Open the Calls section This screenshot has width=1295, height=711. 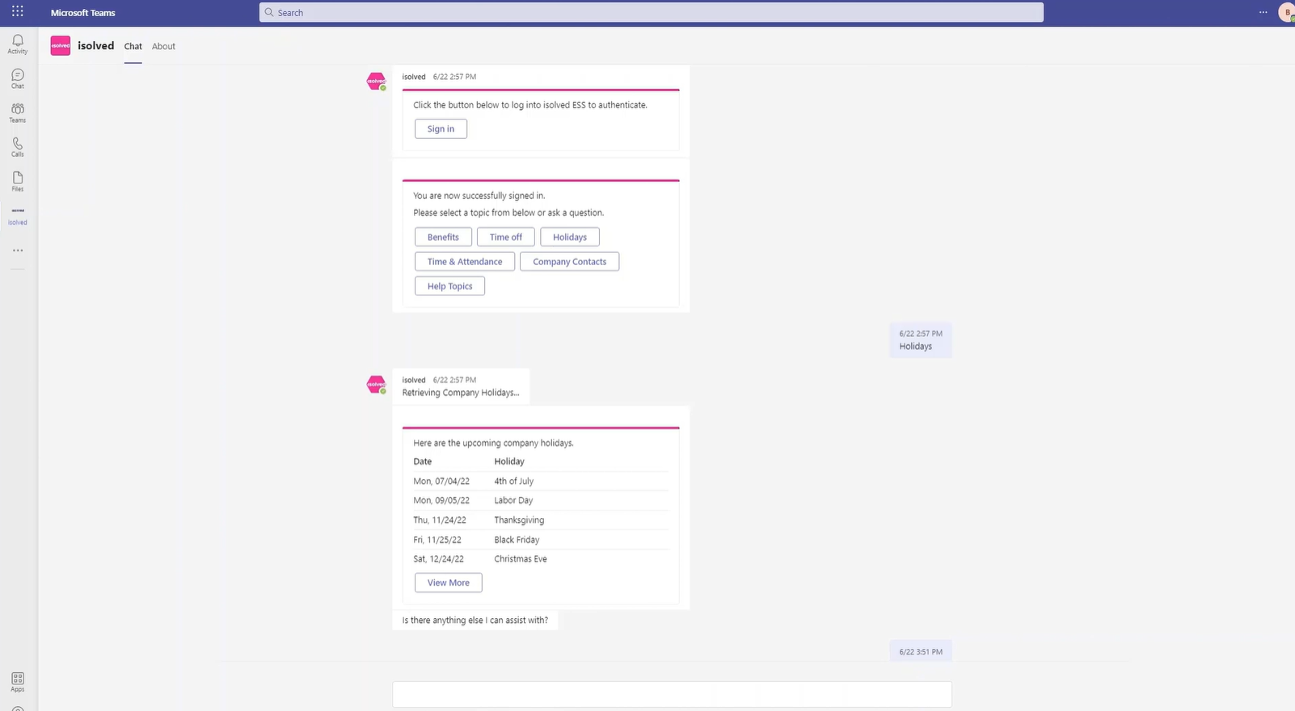(x=17, y=147)
